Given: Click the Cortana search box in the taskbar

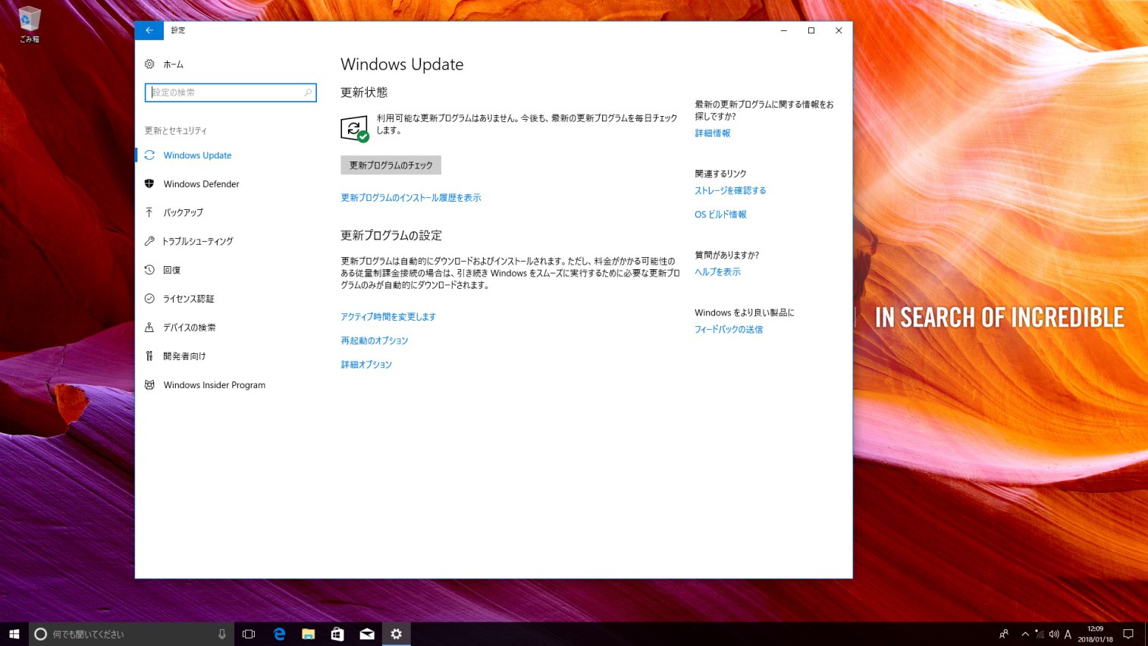Looking at the screenshot, I should [x=131, y=634].
